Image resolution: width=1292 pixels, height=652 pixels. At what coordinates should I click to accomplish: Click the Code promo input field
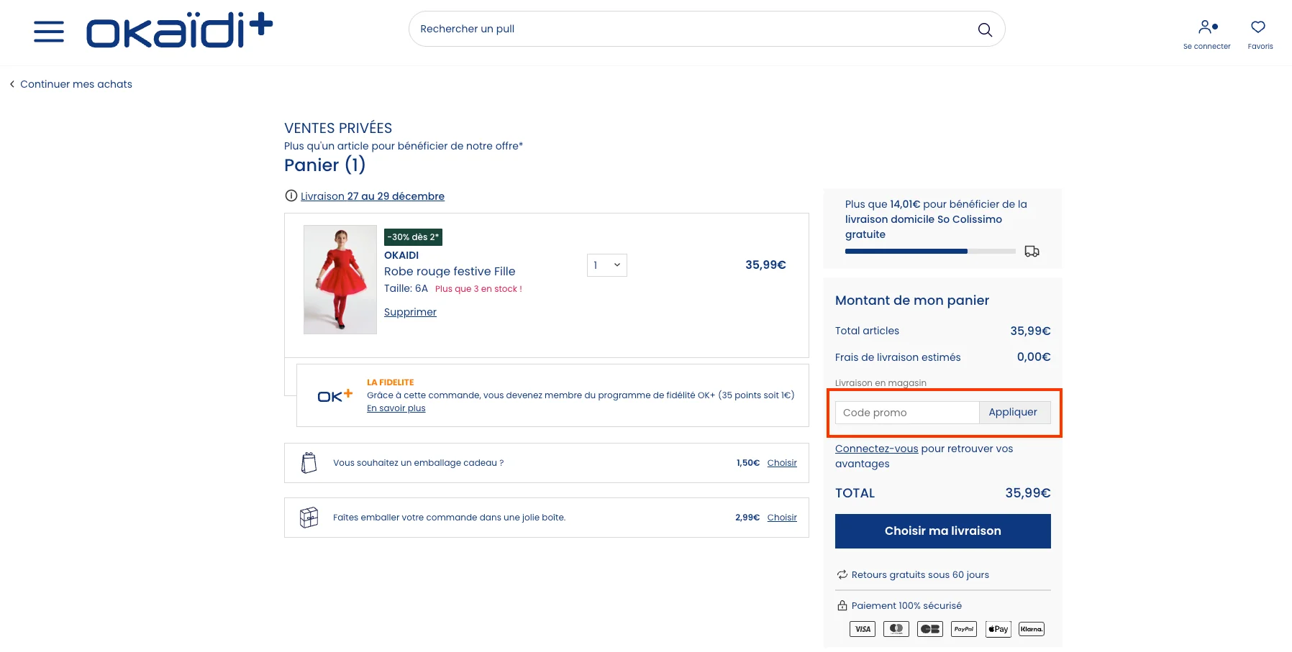pos(906,412)
